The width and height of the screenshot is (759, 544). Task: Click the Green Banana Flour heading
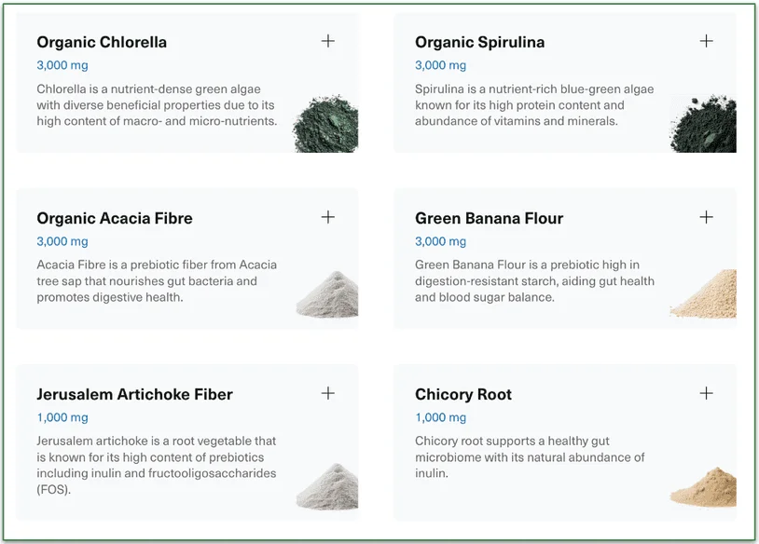pos(489,218)
